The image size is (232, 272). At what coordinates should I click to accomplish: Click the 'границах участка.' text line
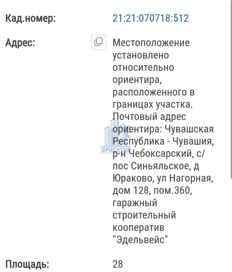[x=153, y=105]
